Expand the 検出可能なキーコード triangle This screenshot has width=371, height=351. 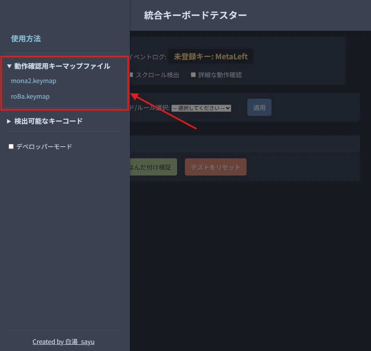click(x=9, y=121)
